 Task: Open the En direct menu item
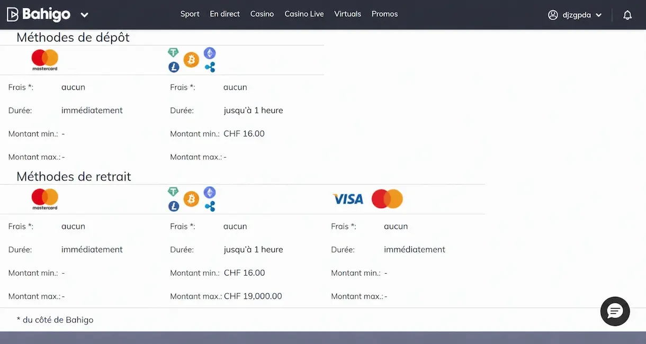(225, 14)
